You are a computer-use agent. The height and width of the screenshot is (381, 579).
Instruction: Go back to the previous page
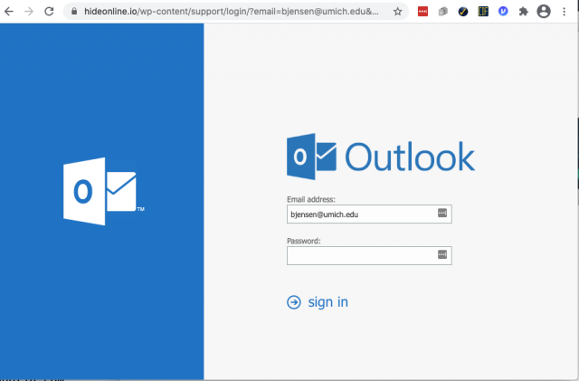(x=9, y=12)
